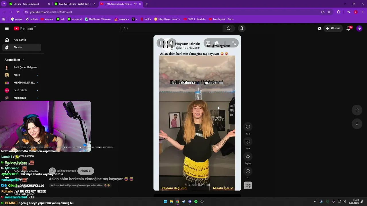Open the Okey Oyna bookmark
The width and height of the screenshot is (367, 206).
tap(167, 19)
